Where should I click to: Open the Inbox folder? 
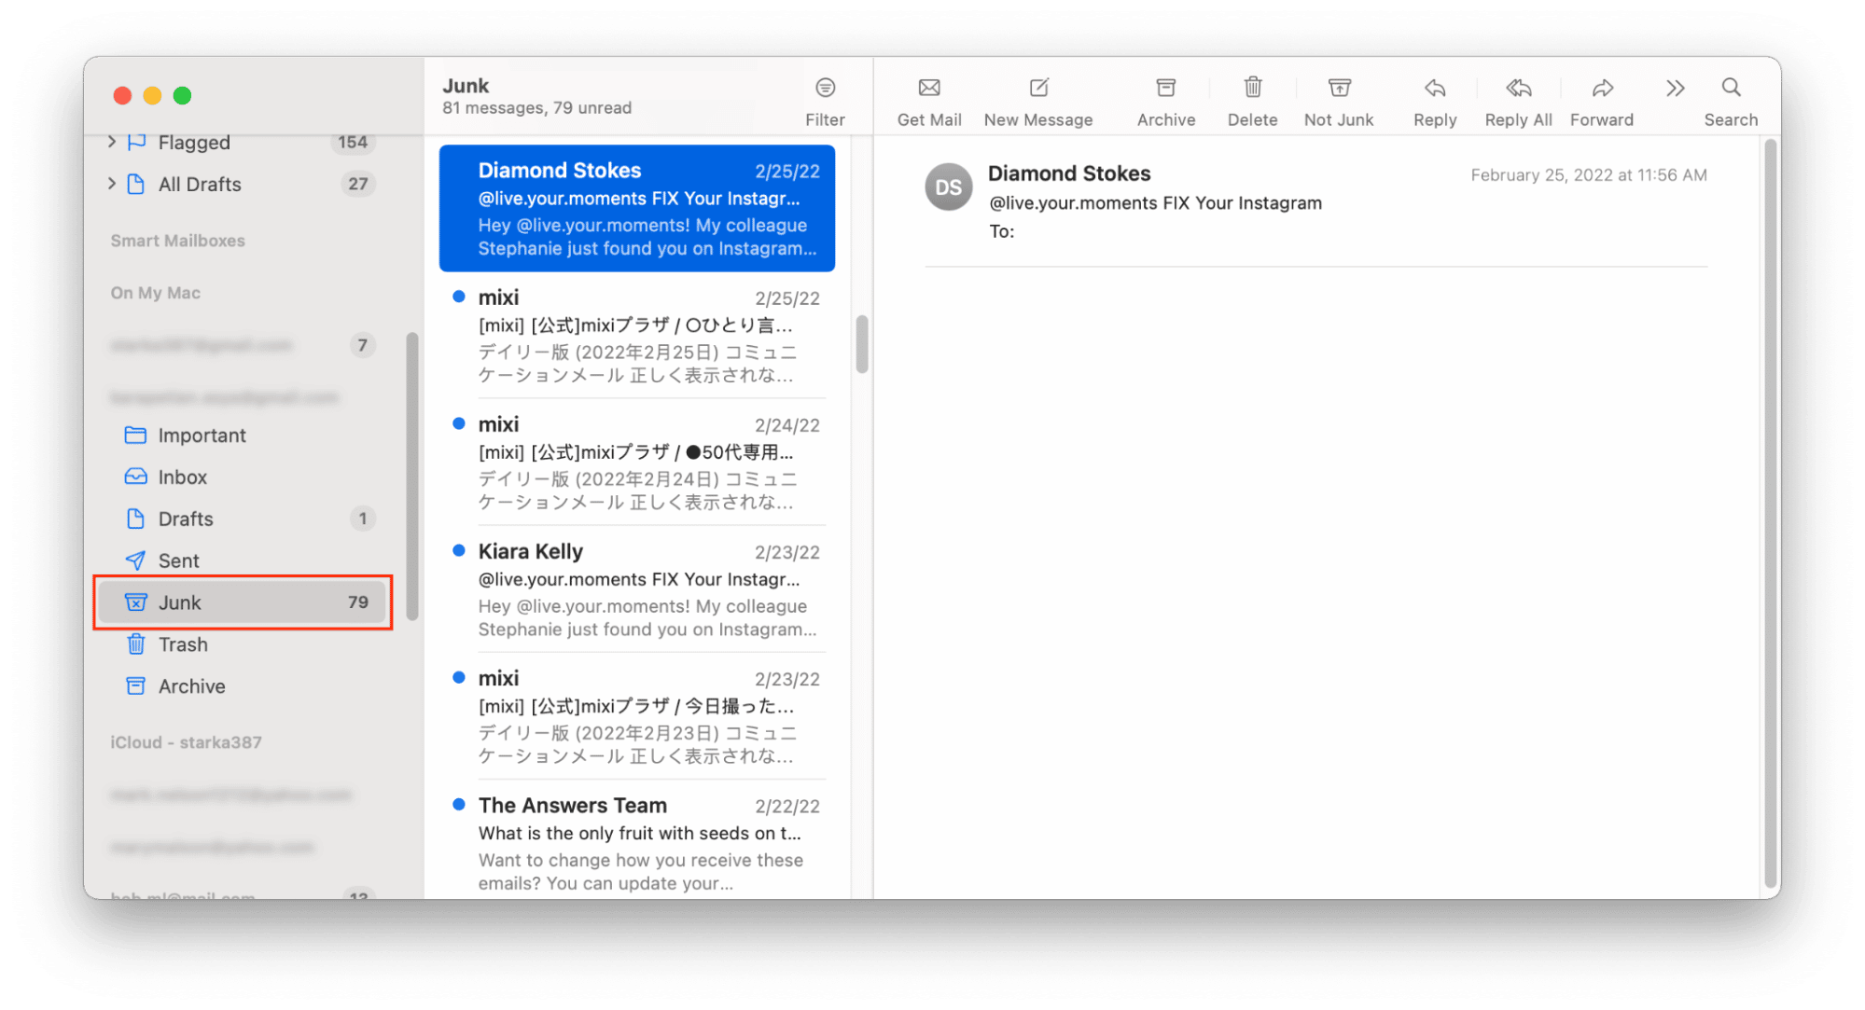click(184, 477)
